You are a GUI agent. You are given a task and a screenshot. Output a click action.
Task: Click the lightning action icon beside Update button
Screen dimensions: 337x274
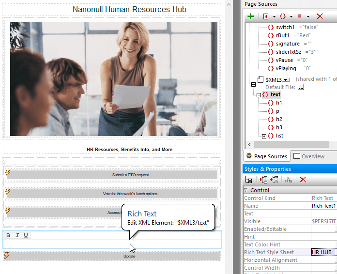pyautogui.click(x=7, y=256)
